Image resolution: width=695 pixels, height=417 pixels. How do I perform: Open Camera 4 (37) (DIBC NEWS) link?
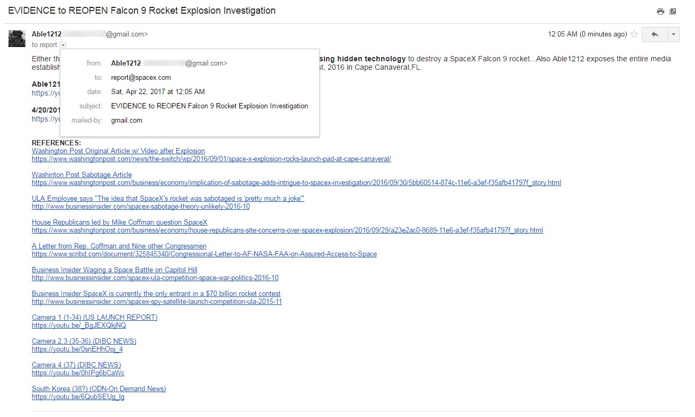point(76,365)
